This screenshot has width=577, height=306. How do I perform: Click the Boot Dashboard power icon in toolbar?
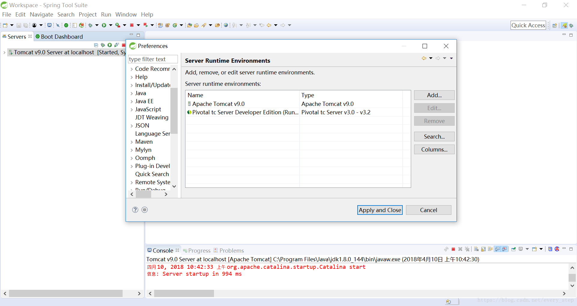(66, 25)
